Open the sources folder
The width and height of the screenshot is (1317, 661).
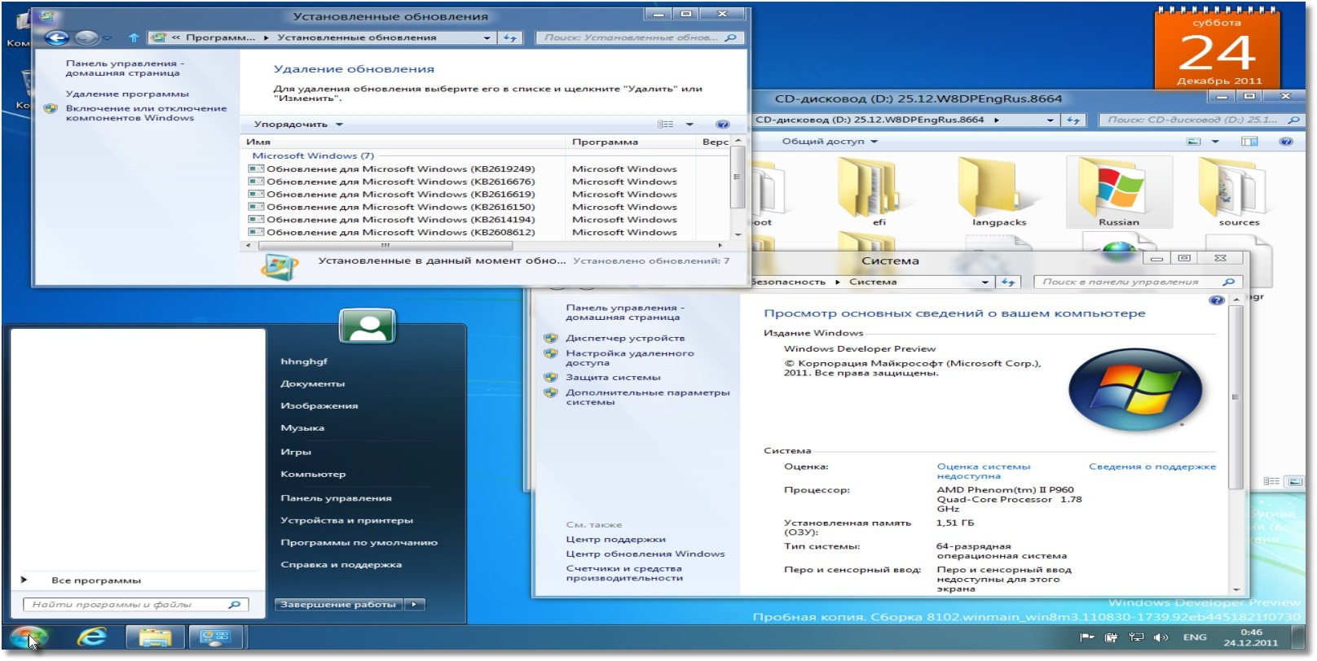[x=1239, y=192]
